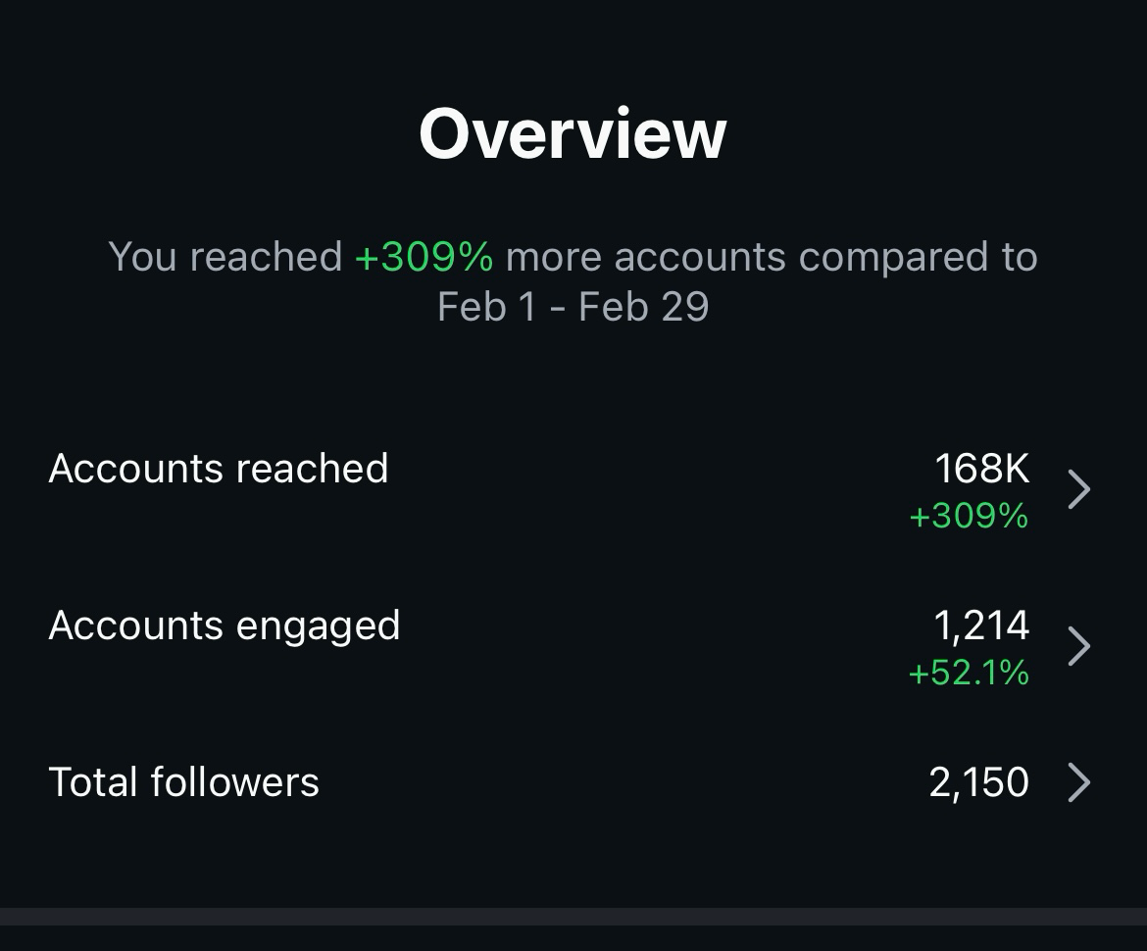Viewport: 1147px width, 951px height.
Task: Tap the green +309% below 168K
Action: [x=969, y=516]
